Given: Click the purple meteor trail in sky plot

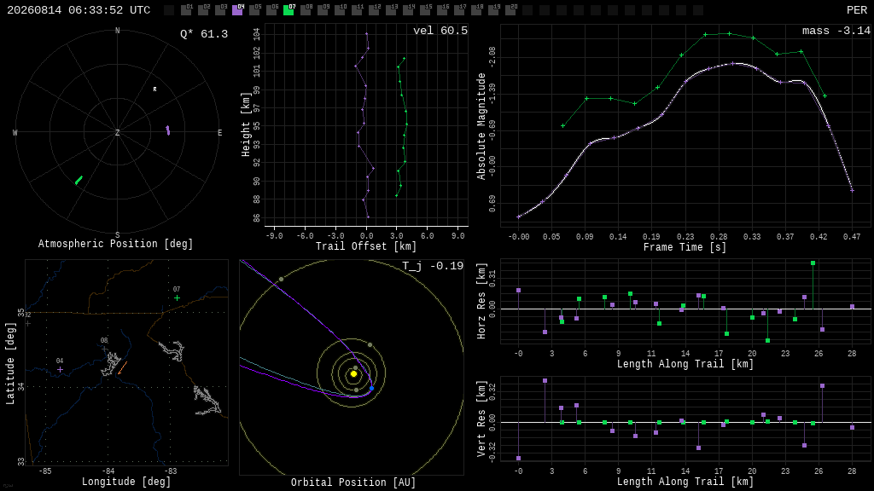Looking at the screenshot, I should [x=168, y=130].
